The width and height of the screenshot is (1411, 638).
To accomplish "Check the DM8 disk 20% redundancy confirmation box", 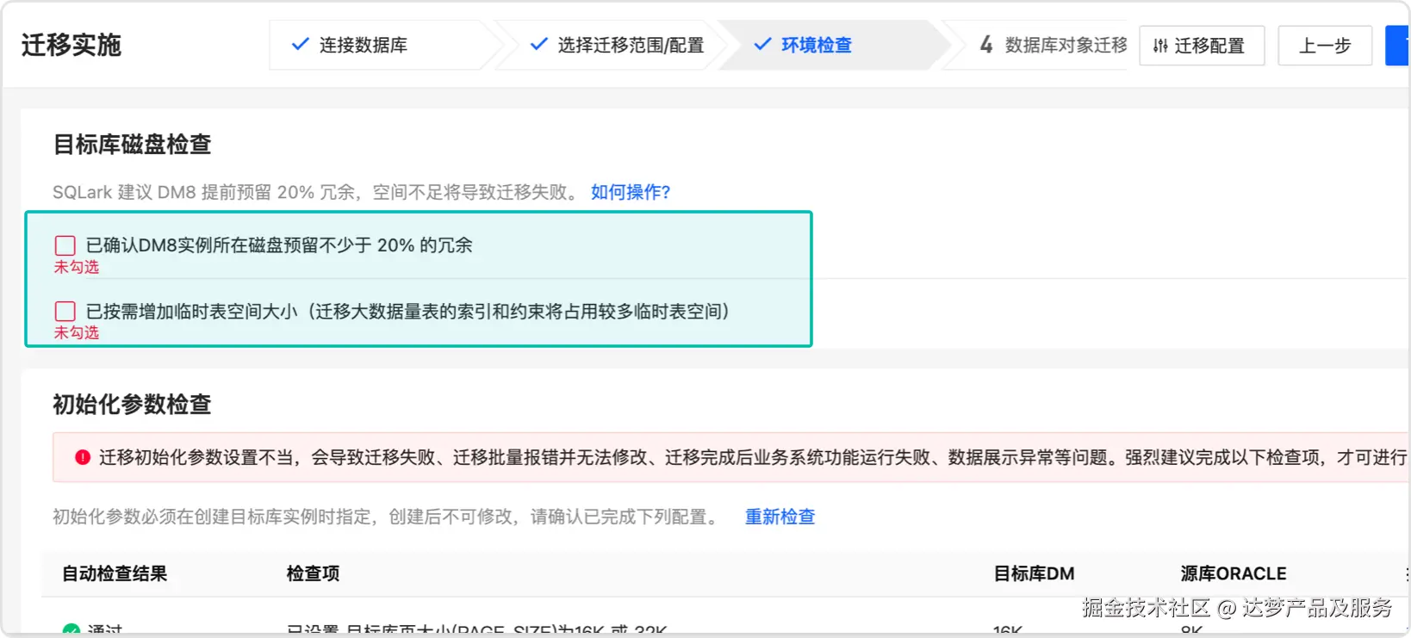I will (x=65, y=245).
